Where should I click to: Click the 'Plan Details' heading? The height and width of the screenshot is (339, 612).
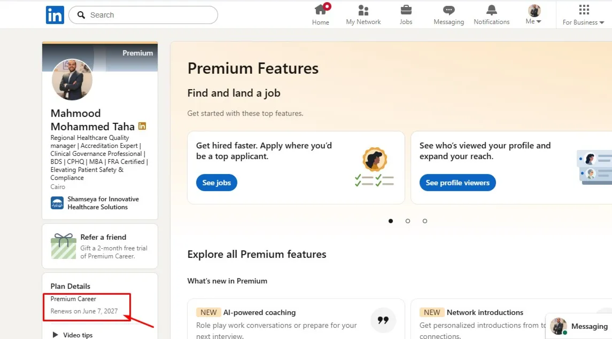point(70,286)
